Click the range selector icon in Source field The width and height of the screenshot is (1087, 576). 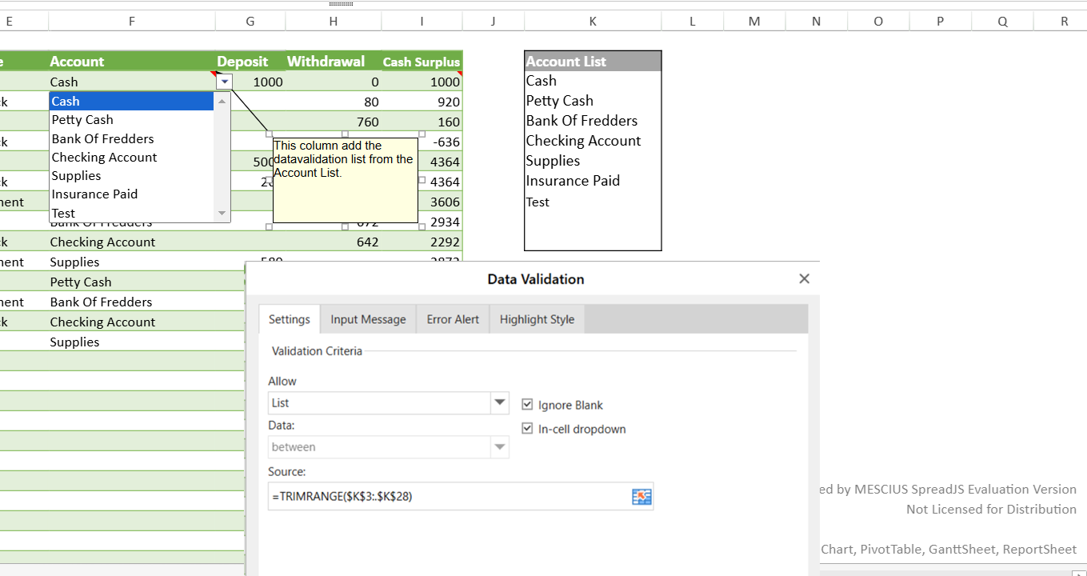pyautogui.click(x=641, y=497)
